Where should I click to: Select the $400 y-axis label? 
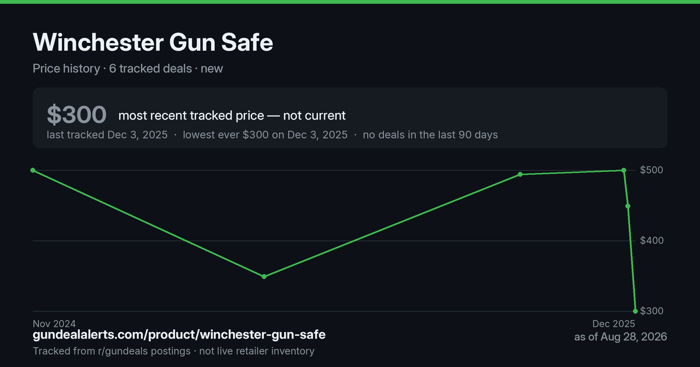coord(652,241)
